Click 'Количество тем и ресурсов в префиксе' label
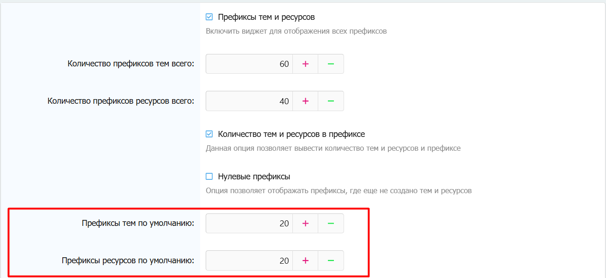This screenshot has height=278, width=606. tap(291, 134)
